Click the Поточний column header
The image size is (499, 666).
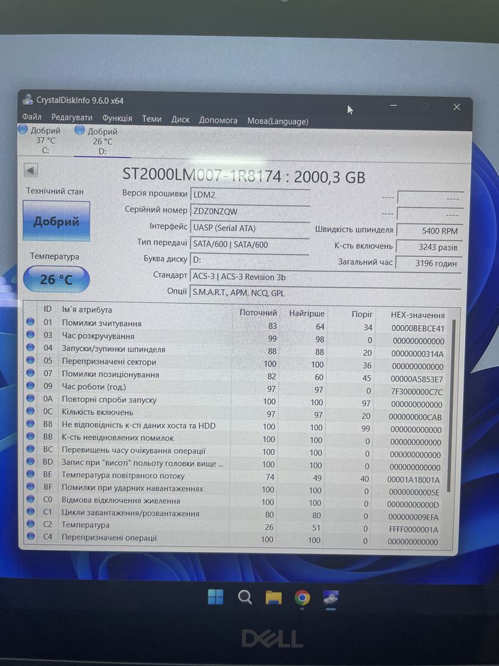tap(258, 312)
